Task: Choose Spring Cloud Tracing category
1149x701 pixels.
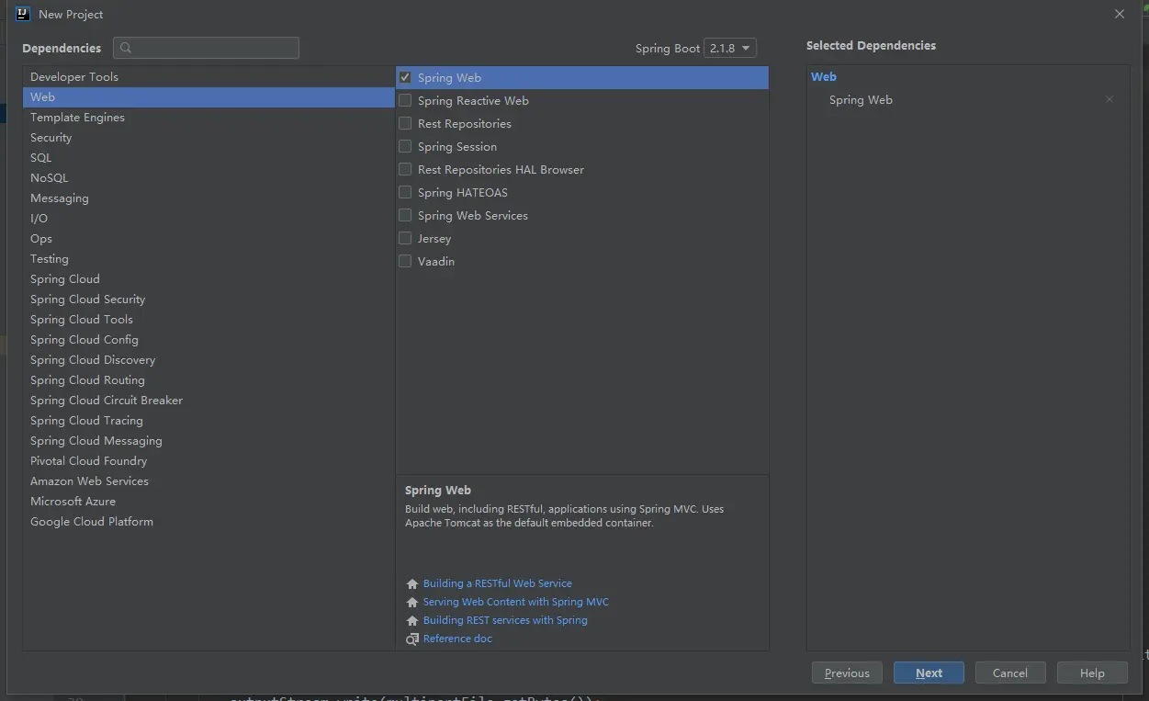Action: click(208, 421)
